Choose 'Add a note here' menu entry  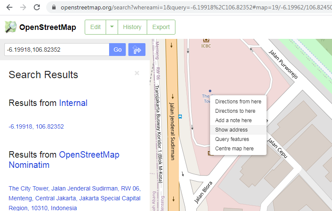tap(238, 120)
